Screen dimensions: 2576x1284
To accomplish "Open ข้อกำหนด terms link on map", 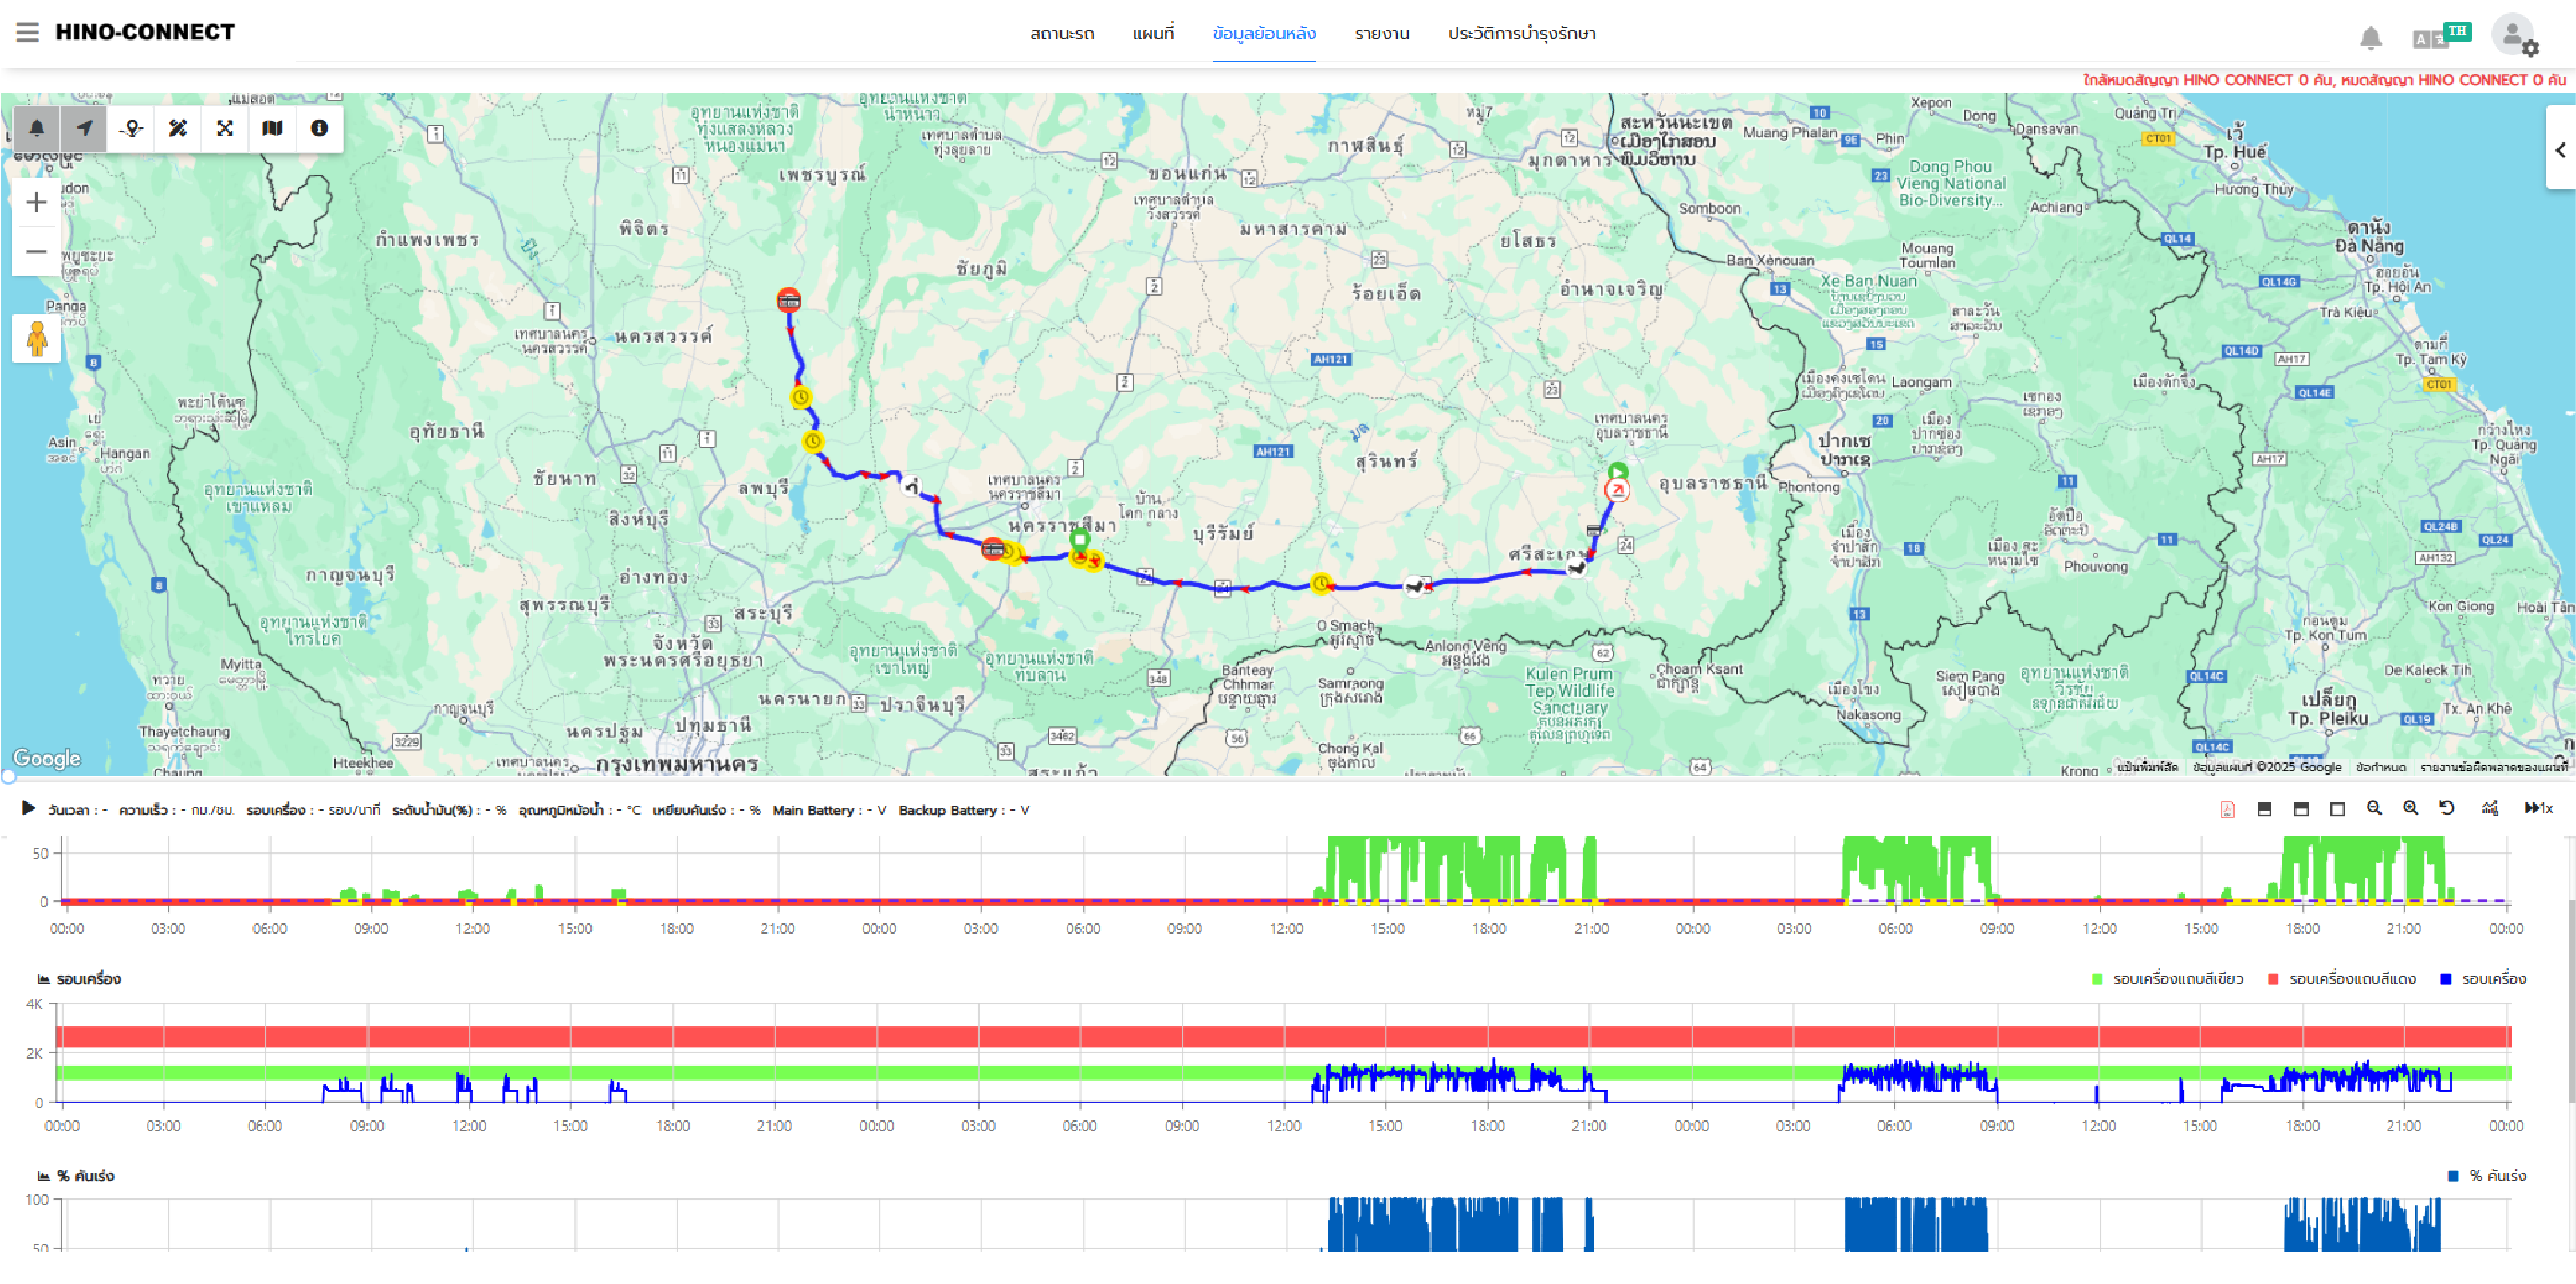I will tap(2380, 767).
